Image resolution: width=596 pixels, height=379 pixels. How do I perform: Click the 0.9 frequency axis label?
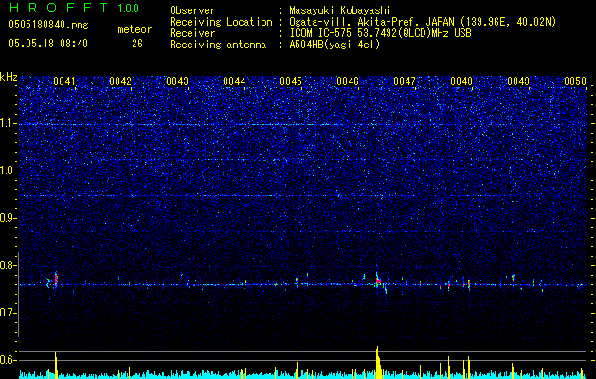pos(8,218)
